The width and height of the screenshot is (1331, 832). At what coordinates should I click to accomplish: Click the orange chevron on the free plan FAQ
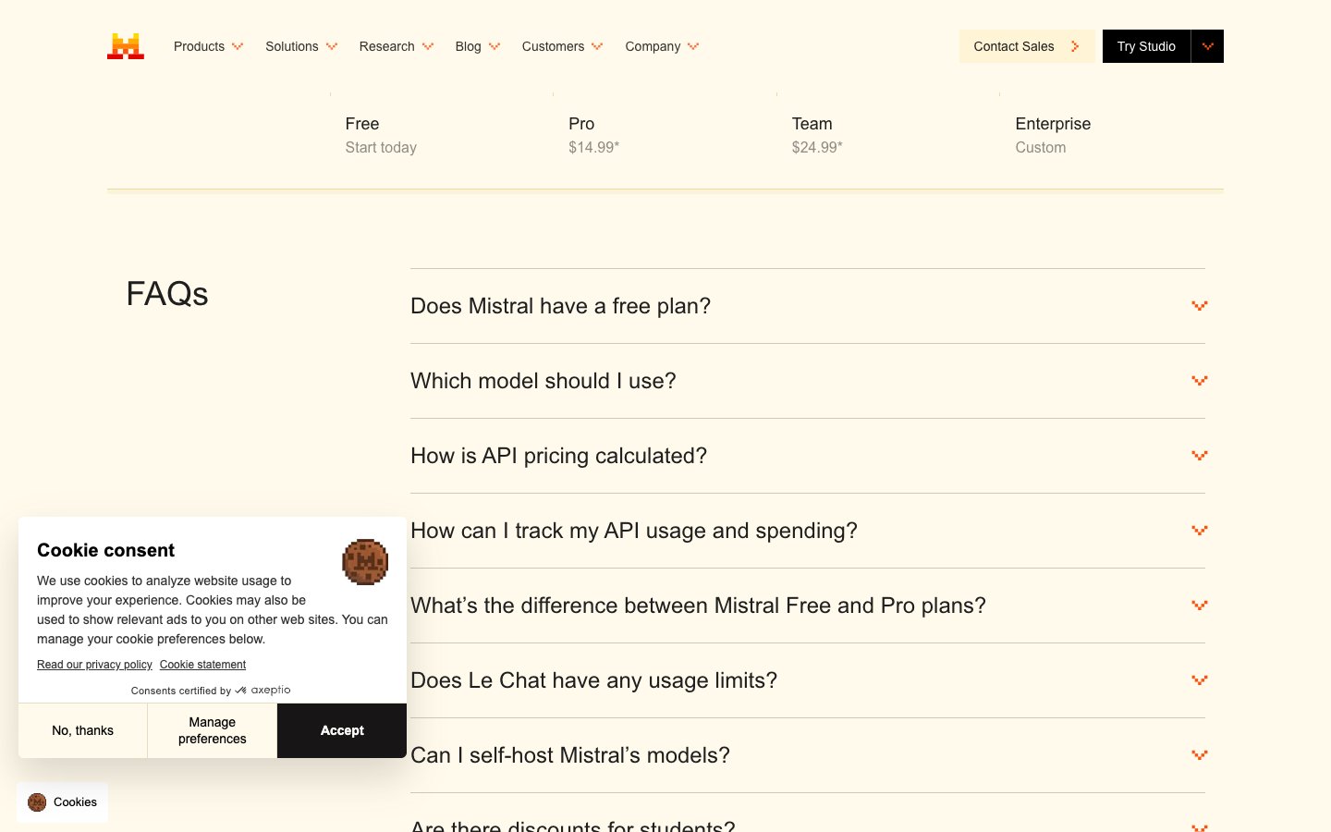click(x=1199, y=305)
